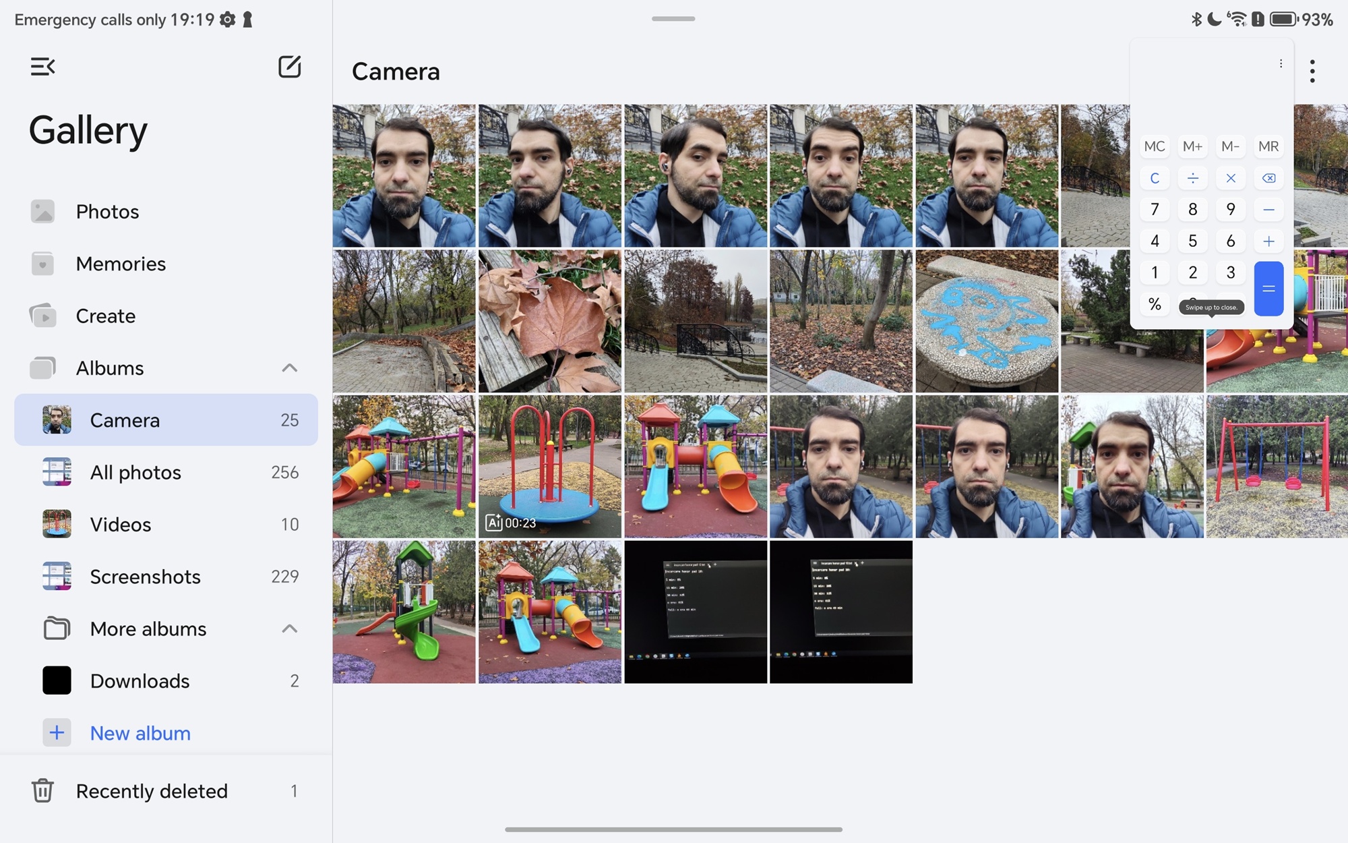This screenshot has height=843, width=1348.
Task: Open the Memories section
Action: point(121,264)
